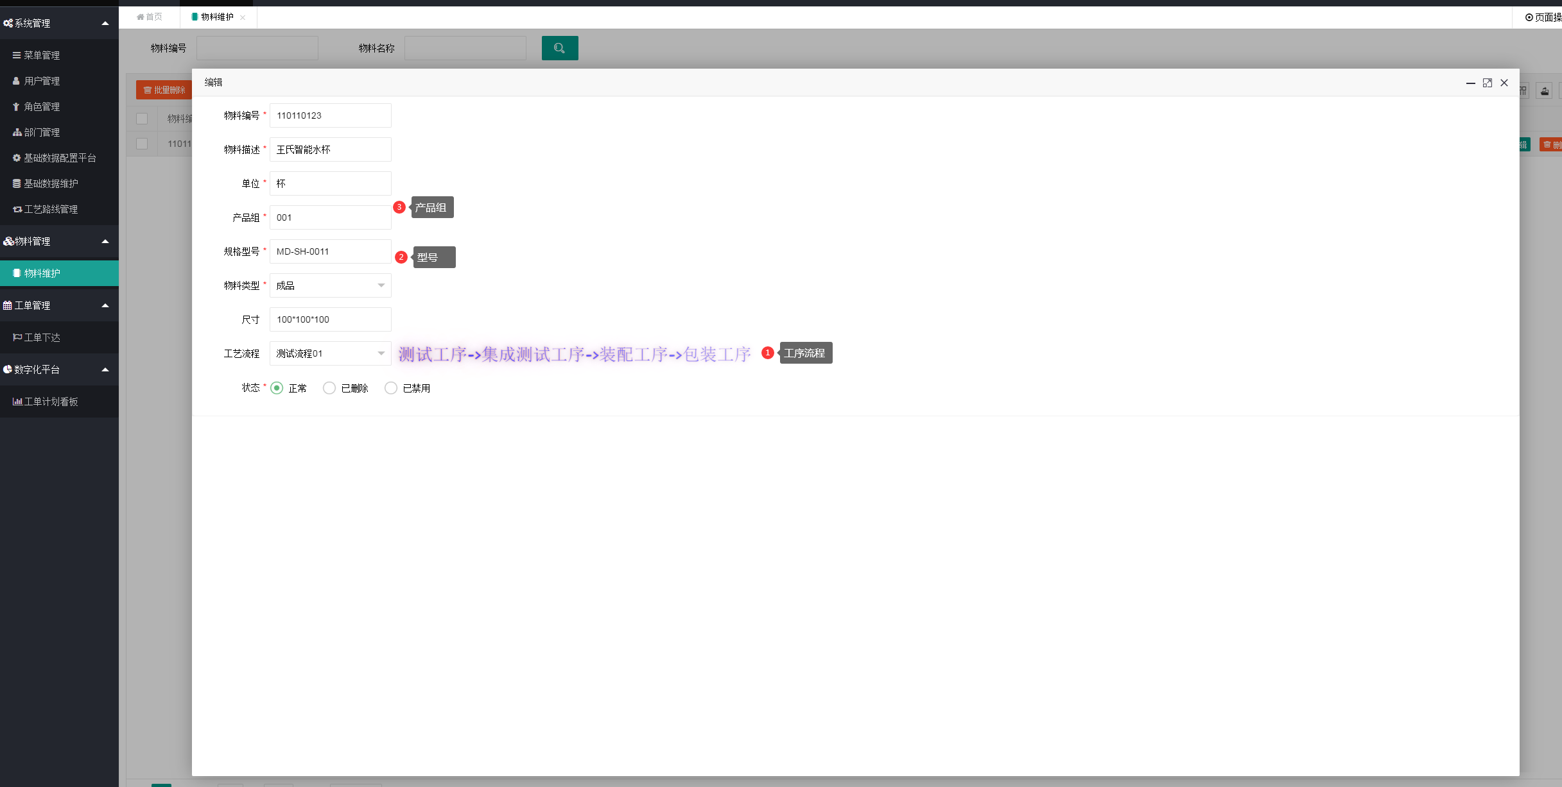Screen dimensions: 1562x787
Task: Click the 批量删除 button
Action: 164,90
